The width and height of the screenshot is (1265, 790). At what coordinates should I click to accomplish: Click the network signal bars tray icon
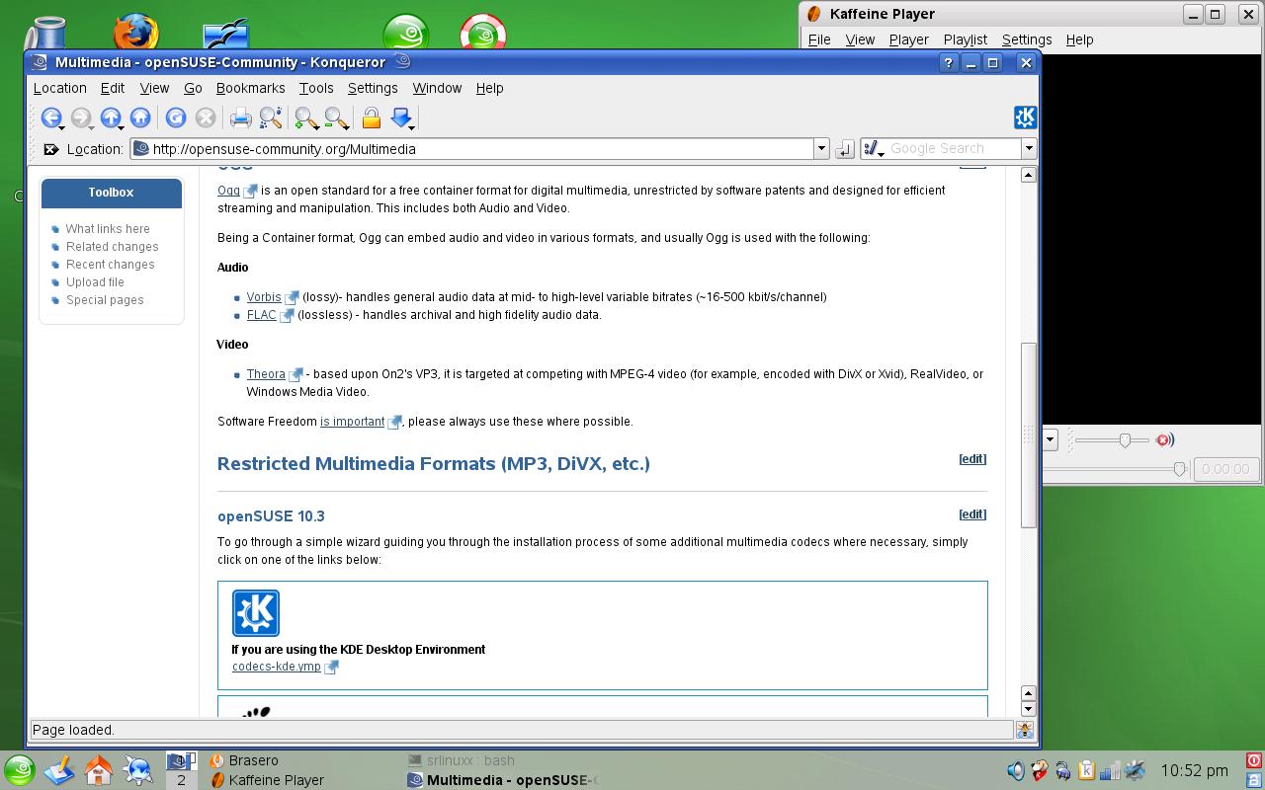click(1110, 770)
